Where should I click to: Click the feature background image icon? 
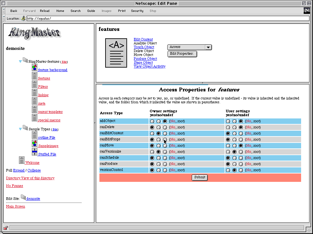coord(34,68)
